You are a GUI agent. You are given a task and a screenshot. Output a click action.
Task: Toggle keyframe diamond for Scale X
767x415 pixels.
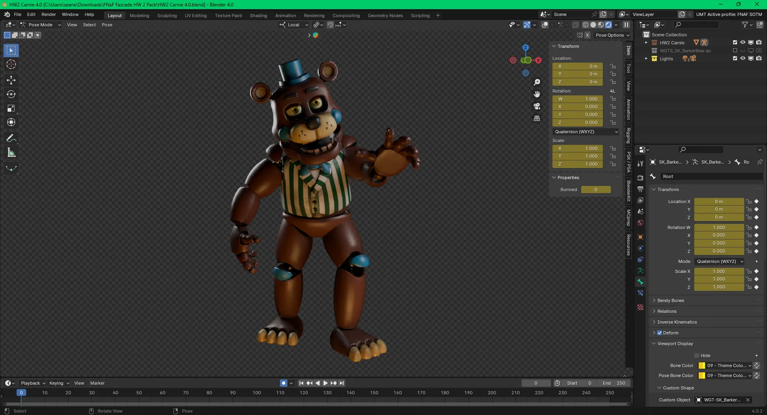(x=756, y=271)
